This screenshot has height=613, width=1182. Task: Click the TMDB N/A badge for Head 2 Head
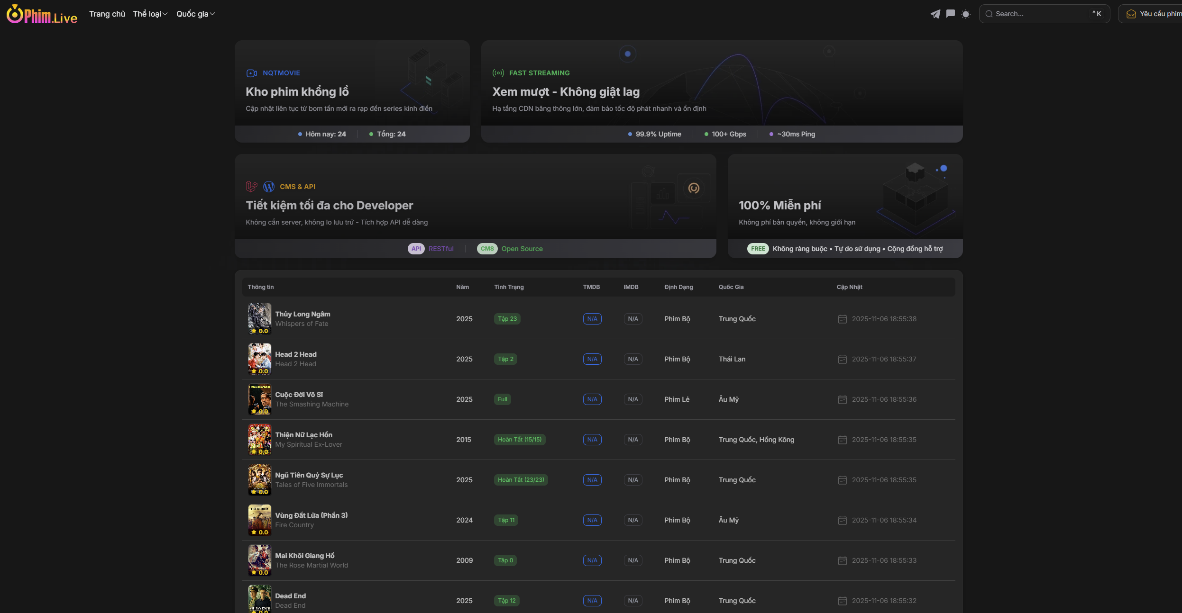[x=592, y=359]
